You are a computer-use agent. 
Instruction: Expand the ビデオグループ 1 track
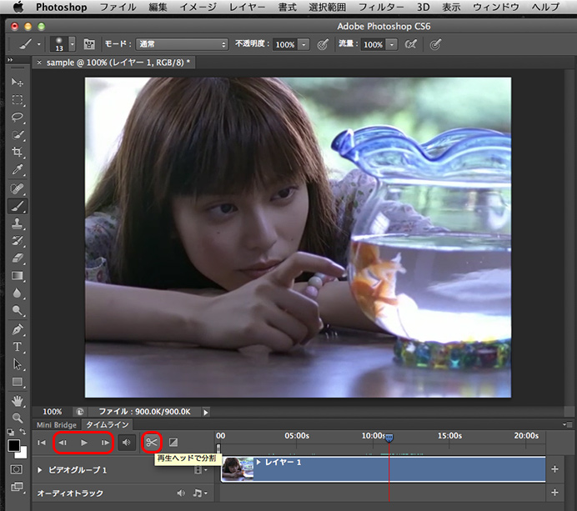[x=39, y=470]
